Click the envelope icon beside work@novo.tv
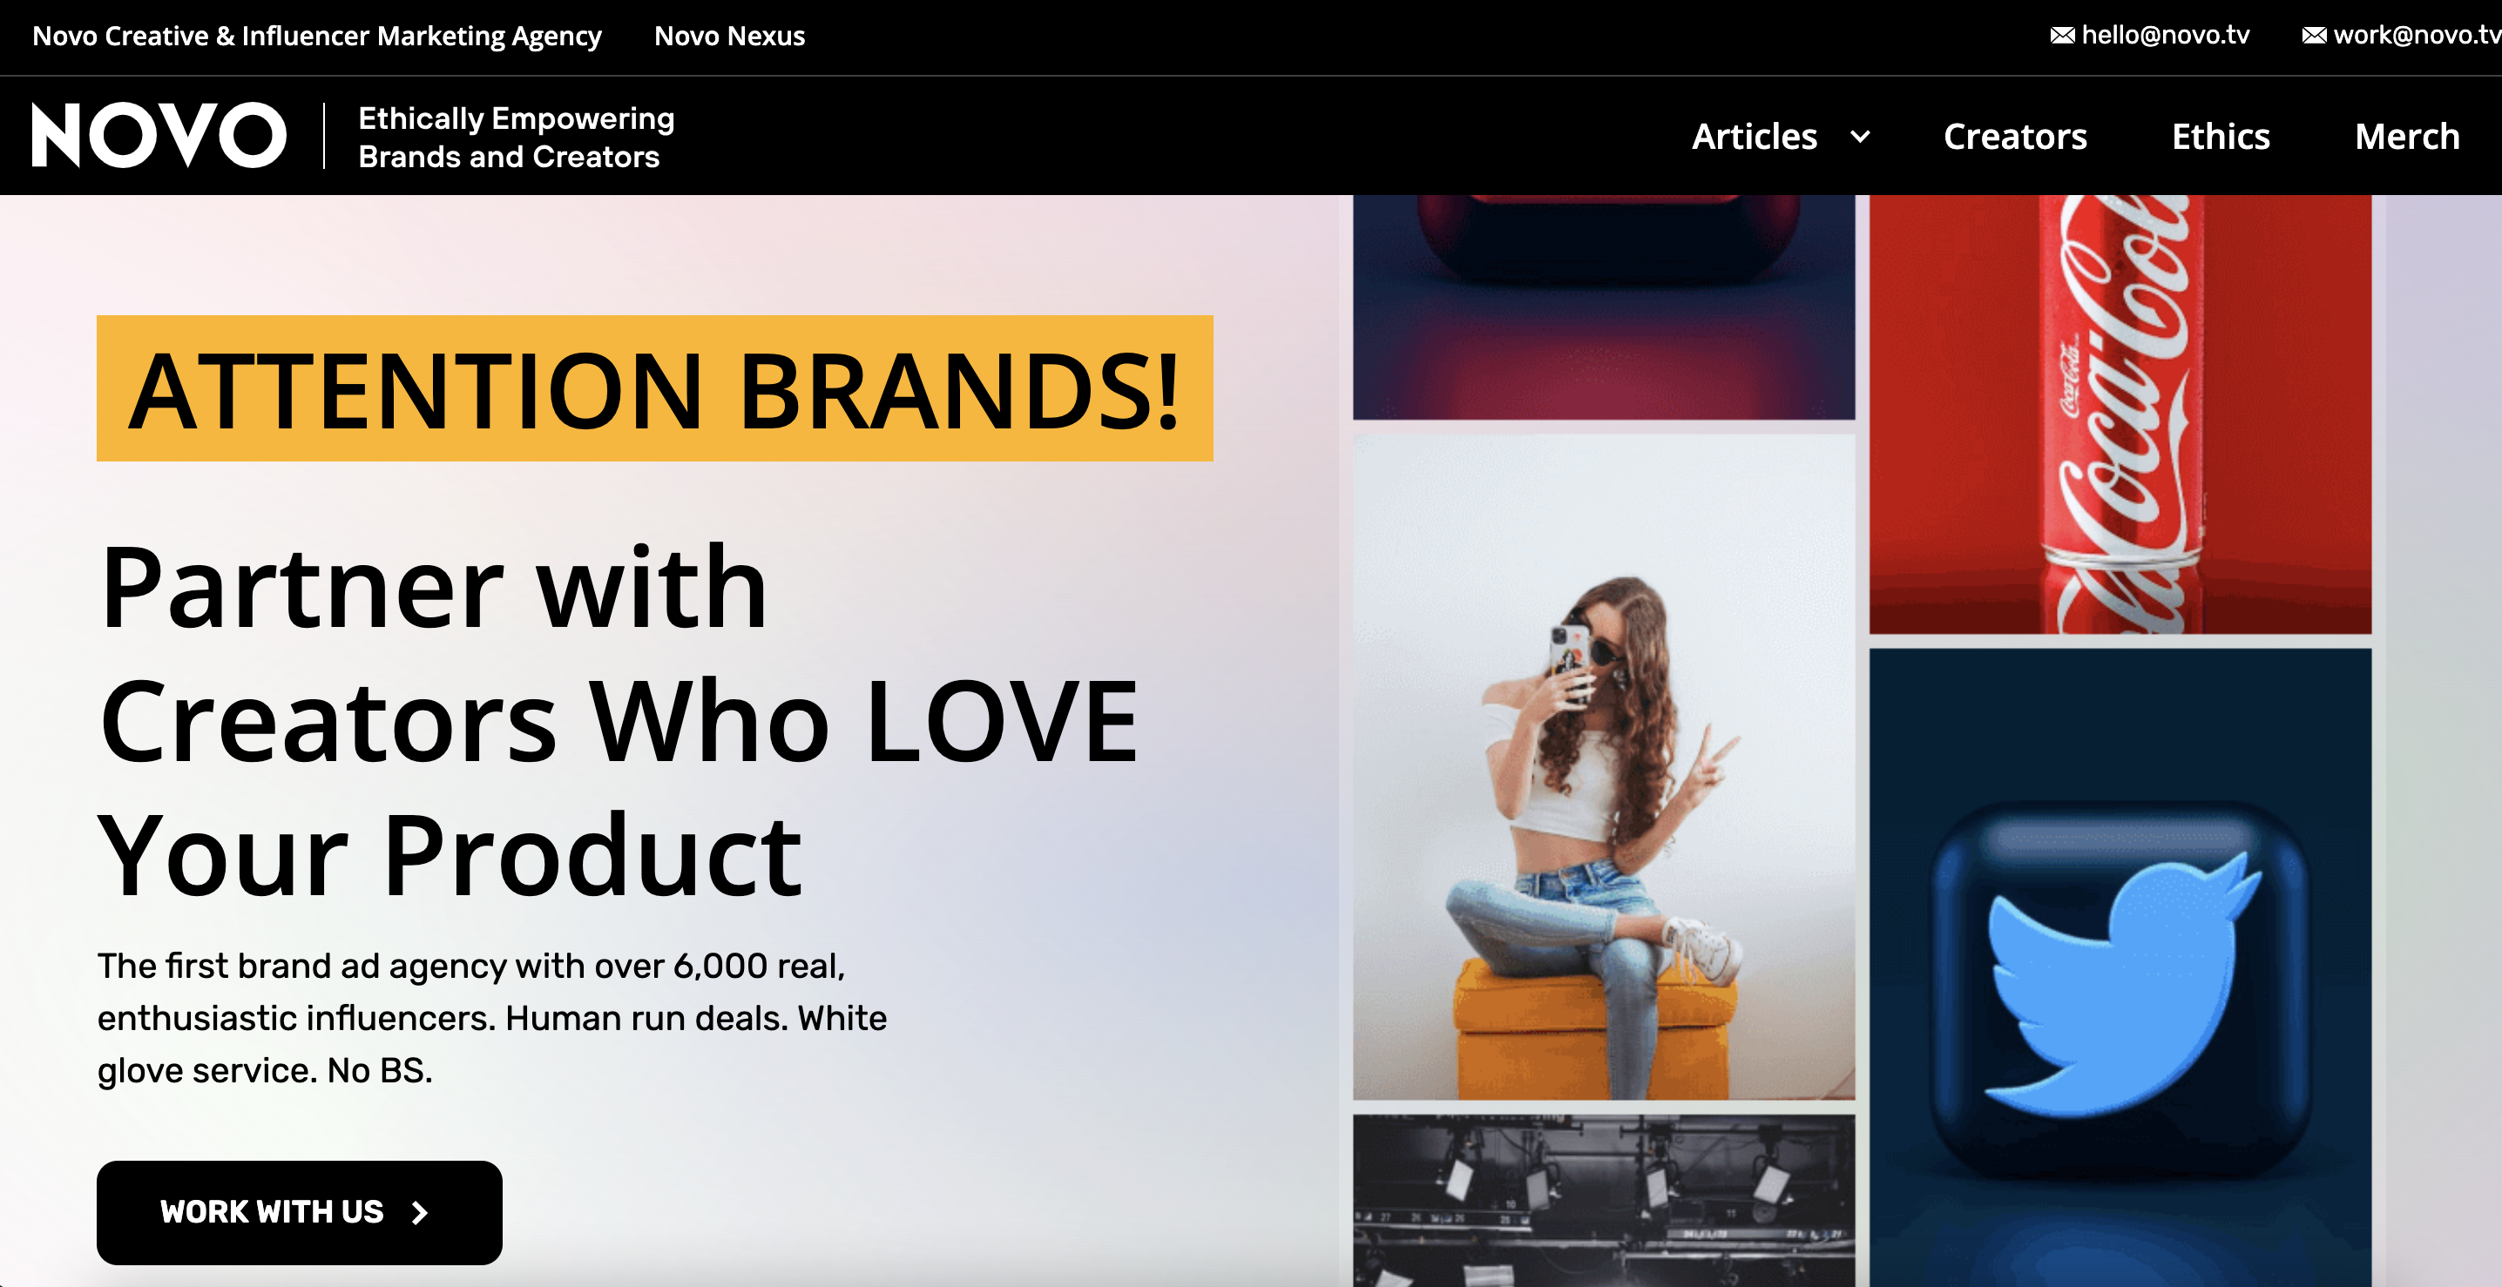The width and height of the screenshot is (2502, 1287). [2315, 36]
